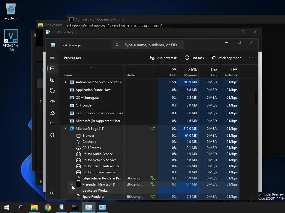285x213 pixels.
Task: Sort by the Disk column header
Action: click(x=209, y=72)
